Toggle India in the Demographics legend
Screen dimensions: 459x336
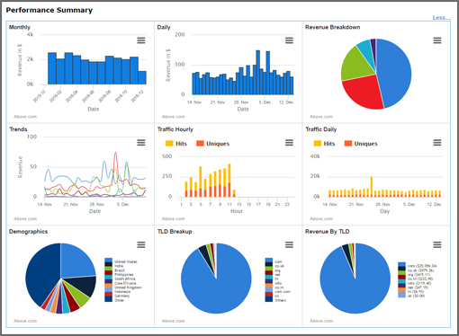pyautogui.click(x=114, y=266)
